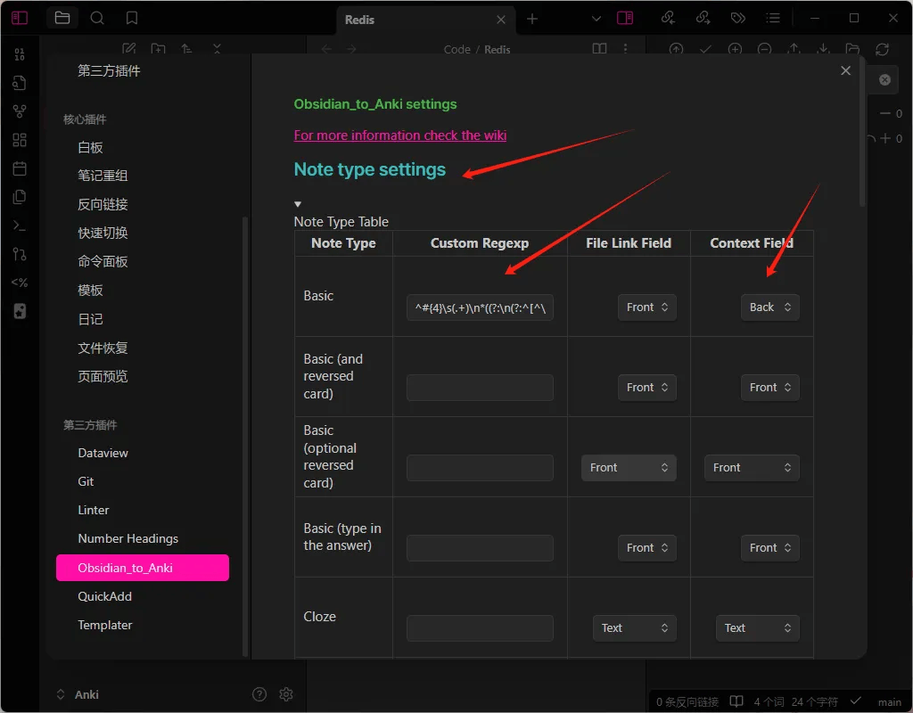This screenshot has width=913, height=713.
Task: Open the bookmarks icon
Action: (x=132, y=18)
